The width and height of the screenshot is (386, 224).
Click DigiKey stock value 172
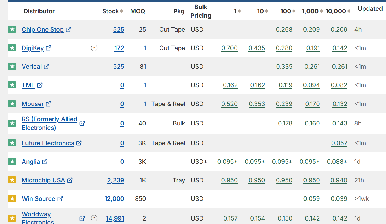[x=119, y=48]
